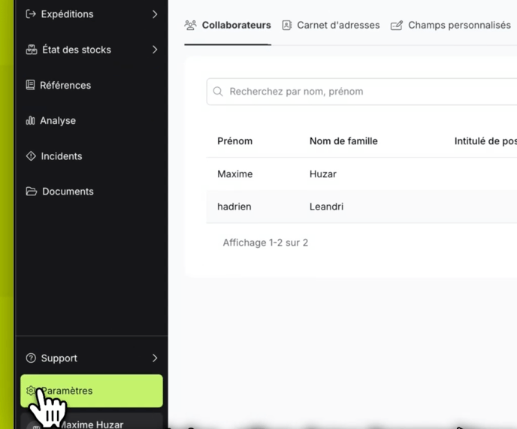Click the État des stocks warehouse icon
The image size is (517, 429).
pos(32,50)
